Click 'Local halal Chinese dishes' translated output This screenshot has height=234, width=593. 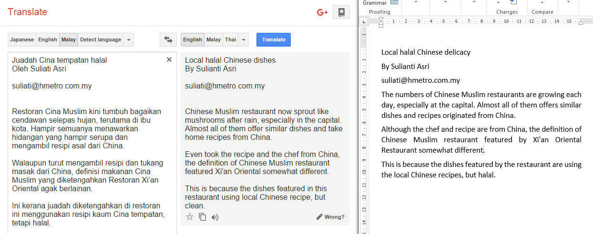pos(230,60)
